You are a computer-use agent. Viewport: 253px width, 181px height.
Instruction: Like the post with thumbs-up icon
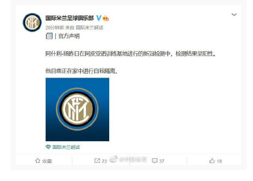pyautogui.click(x=212, y=161)
